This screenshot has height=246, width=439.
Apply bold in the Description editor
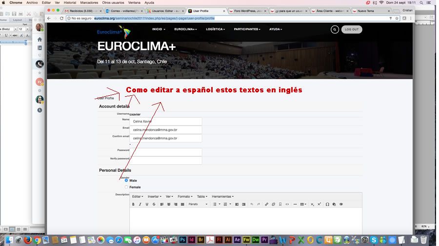coord(133,204)
